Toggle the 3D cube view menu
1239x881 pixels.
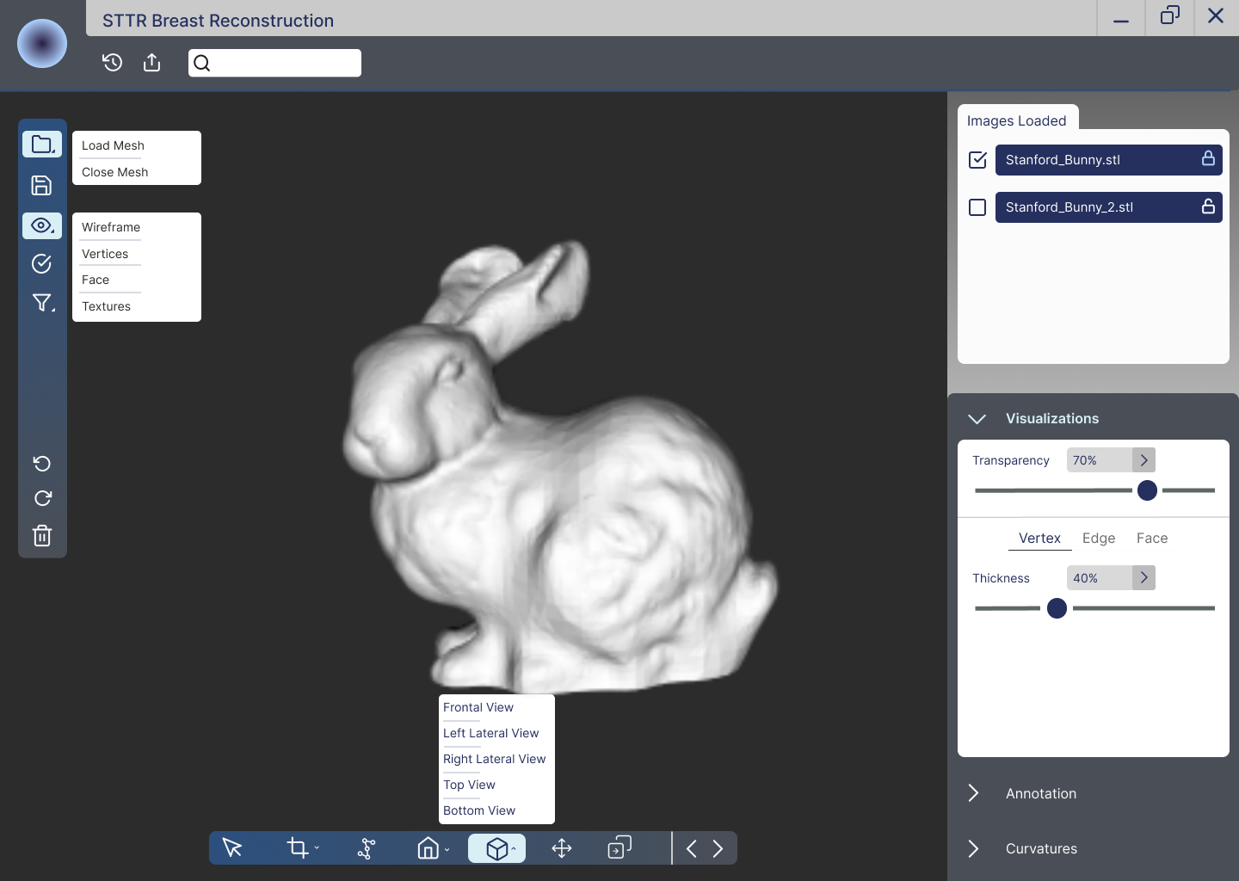click(x=497, y=848)
